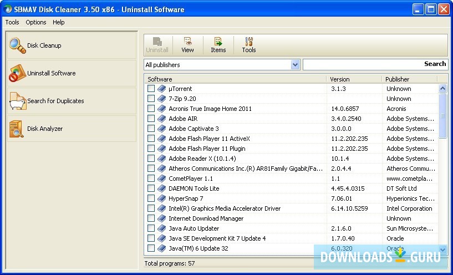Check the Adobe Flash Player 11 Plugin checkbox
Screen dimensions: 453x275
pyautogui.click(x=151, y=149)
